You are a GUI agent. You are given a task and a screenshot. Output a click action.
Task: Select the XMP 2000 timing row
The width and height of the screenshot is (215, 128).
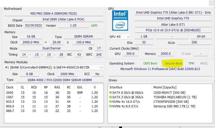(54, 93)
